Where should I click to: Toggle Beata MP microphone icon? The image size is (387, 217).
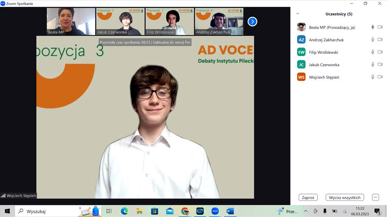[x=373, y=27]
